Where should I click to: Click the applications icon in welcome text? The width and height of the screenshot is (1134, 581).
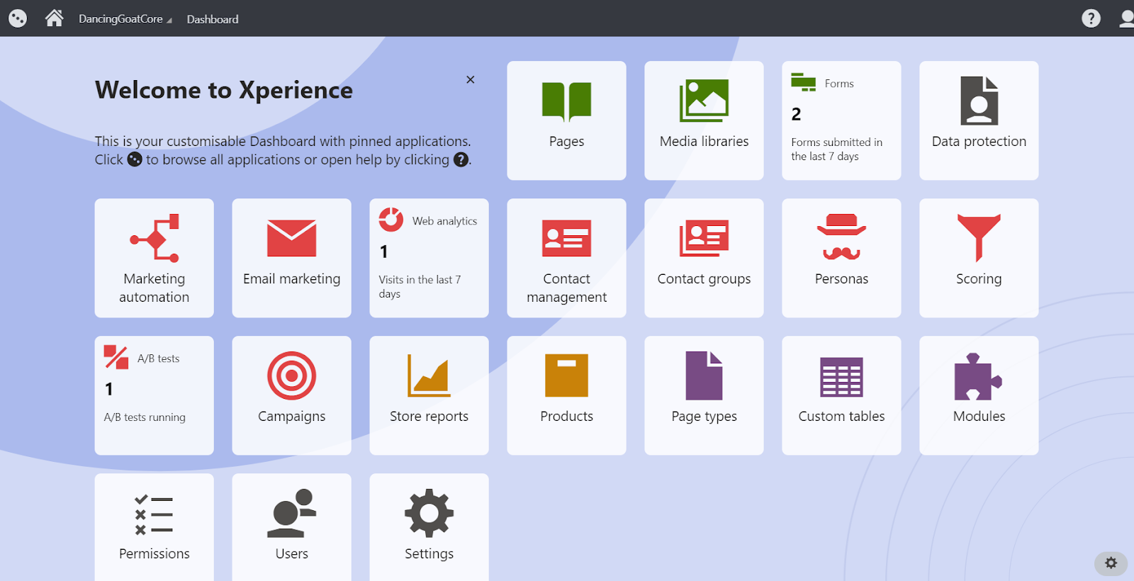pyautogui.click(x=135, y=159)
